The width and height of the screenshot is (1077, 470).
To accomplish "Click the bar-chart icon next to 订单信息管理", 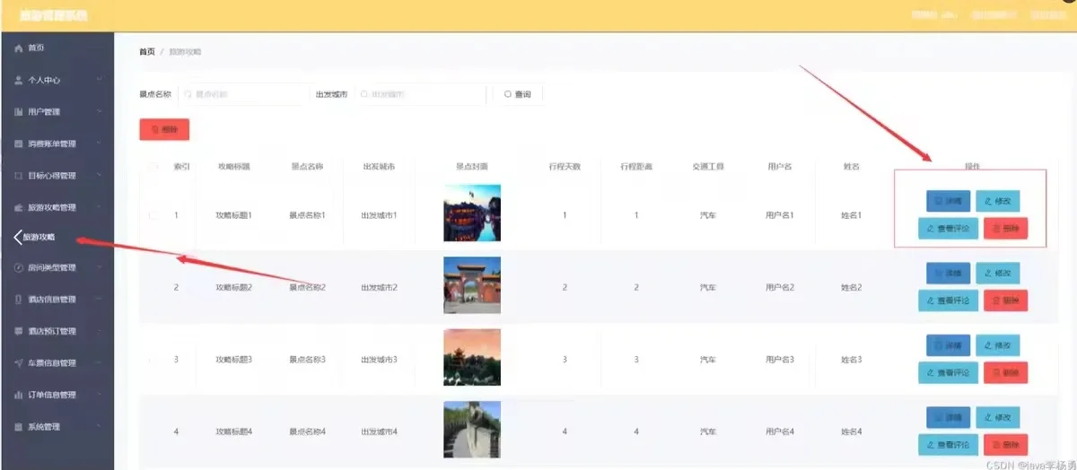I will (19, 395).
